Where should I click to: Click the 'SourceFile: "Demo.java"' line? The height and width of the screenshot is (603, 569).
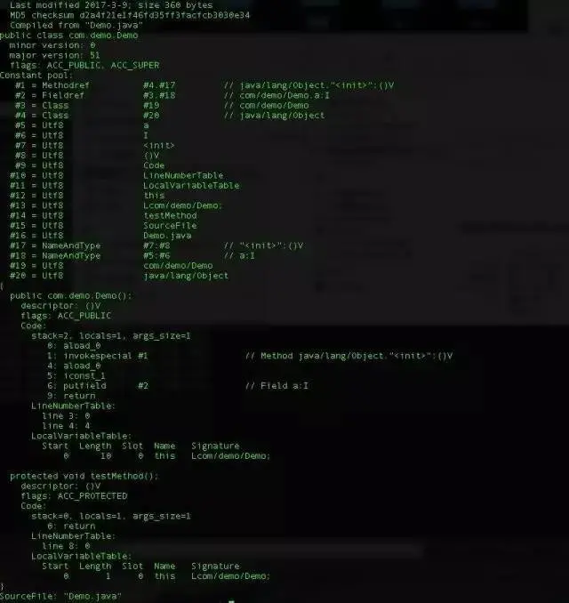click(60, 596)
